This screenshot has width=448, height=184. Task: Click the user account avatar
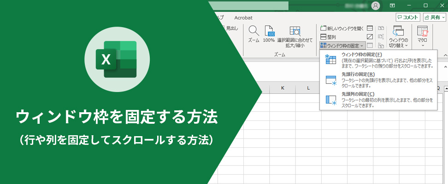coord(376,6)
